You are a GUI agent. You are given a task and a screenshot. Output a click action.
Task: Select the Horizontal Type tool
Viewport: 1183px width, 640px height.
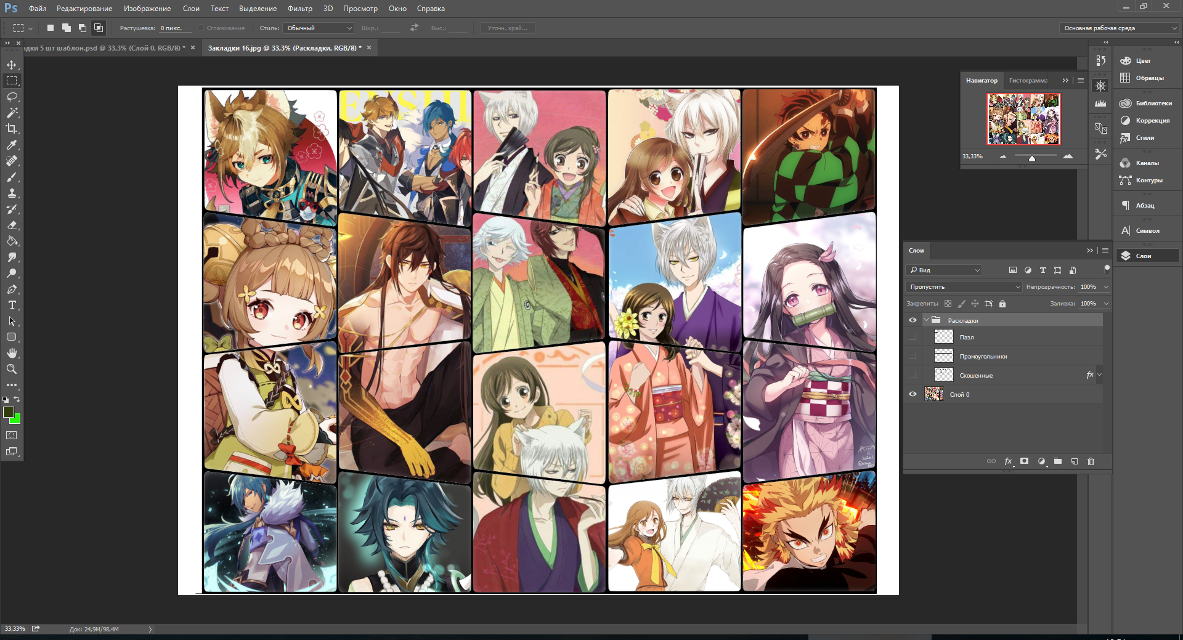[x=12, y=305]
